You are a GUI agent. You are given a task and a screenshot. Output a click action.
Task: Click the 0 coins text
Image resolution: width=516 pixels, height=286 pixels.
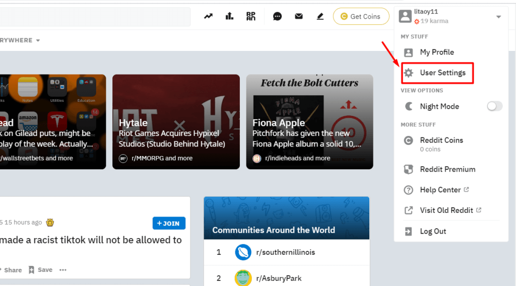(x=430, y=149)
